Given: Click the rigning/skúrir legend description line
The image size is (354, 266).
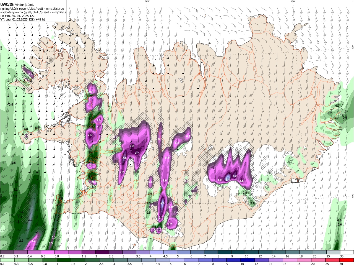Looking at the screenshot, I should [32, 8].
